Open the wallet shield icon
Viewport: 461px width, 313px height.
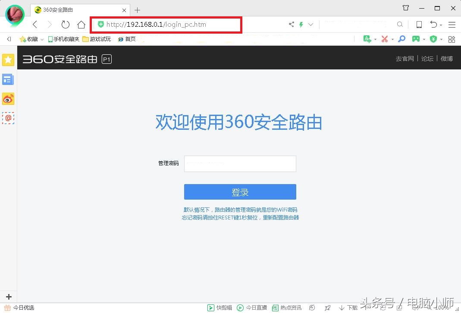[x=433, y=39]
